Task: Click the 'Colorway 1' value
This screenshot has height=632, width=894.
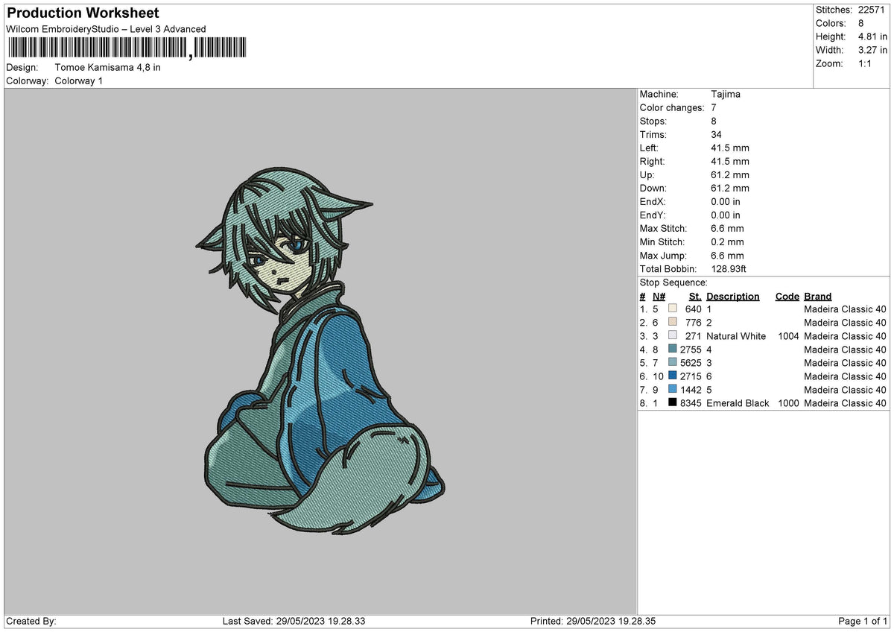Action: click(x=79, y=80)
